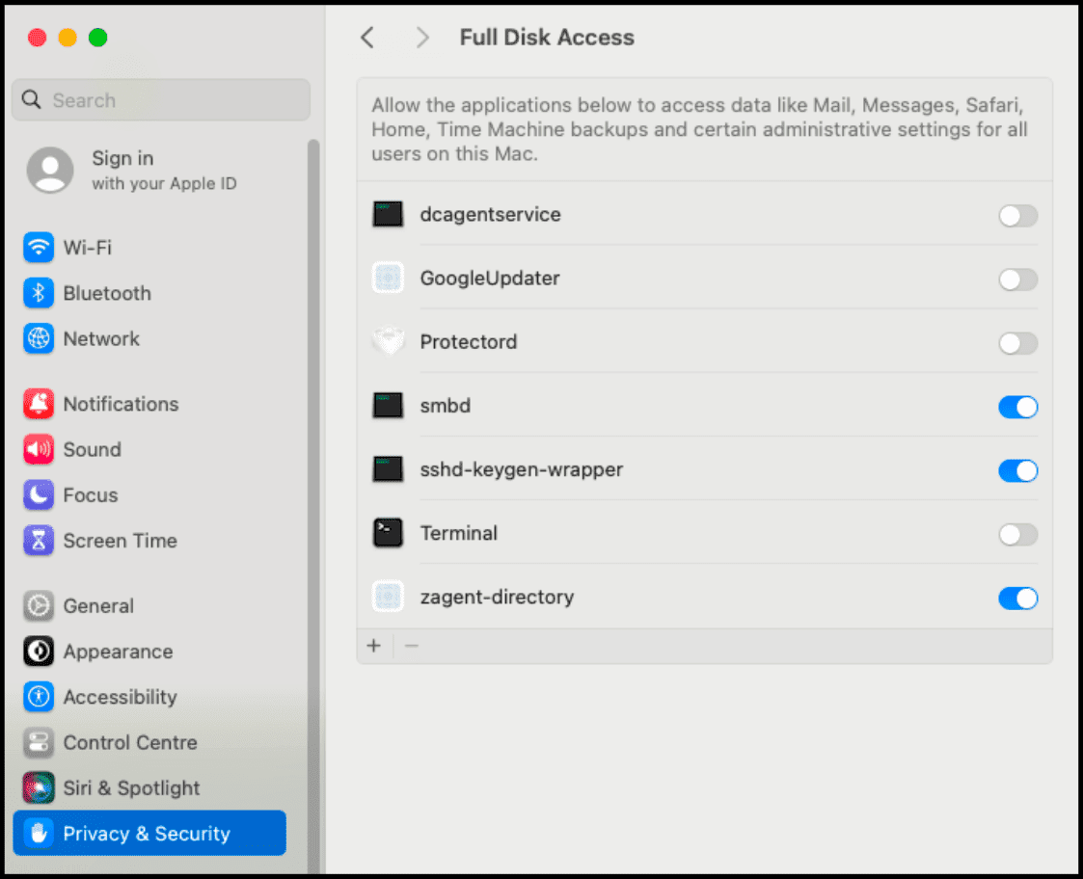Open the Screen Time hourglass icon
This screenshot has height=879, width=1083.
pyautogui.click(x=39, y=541)
